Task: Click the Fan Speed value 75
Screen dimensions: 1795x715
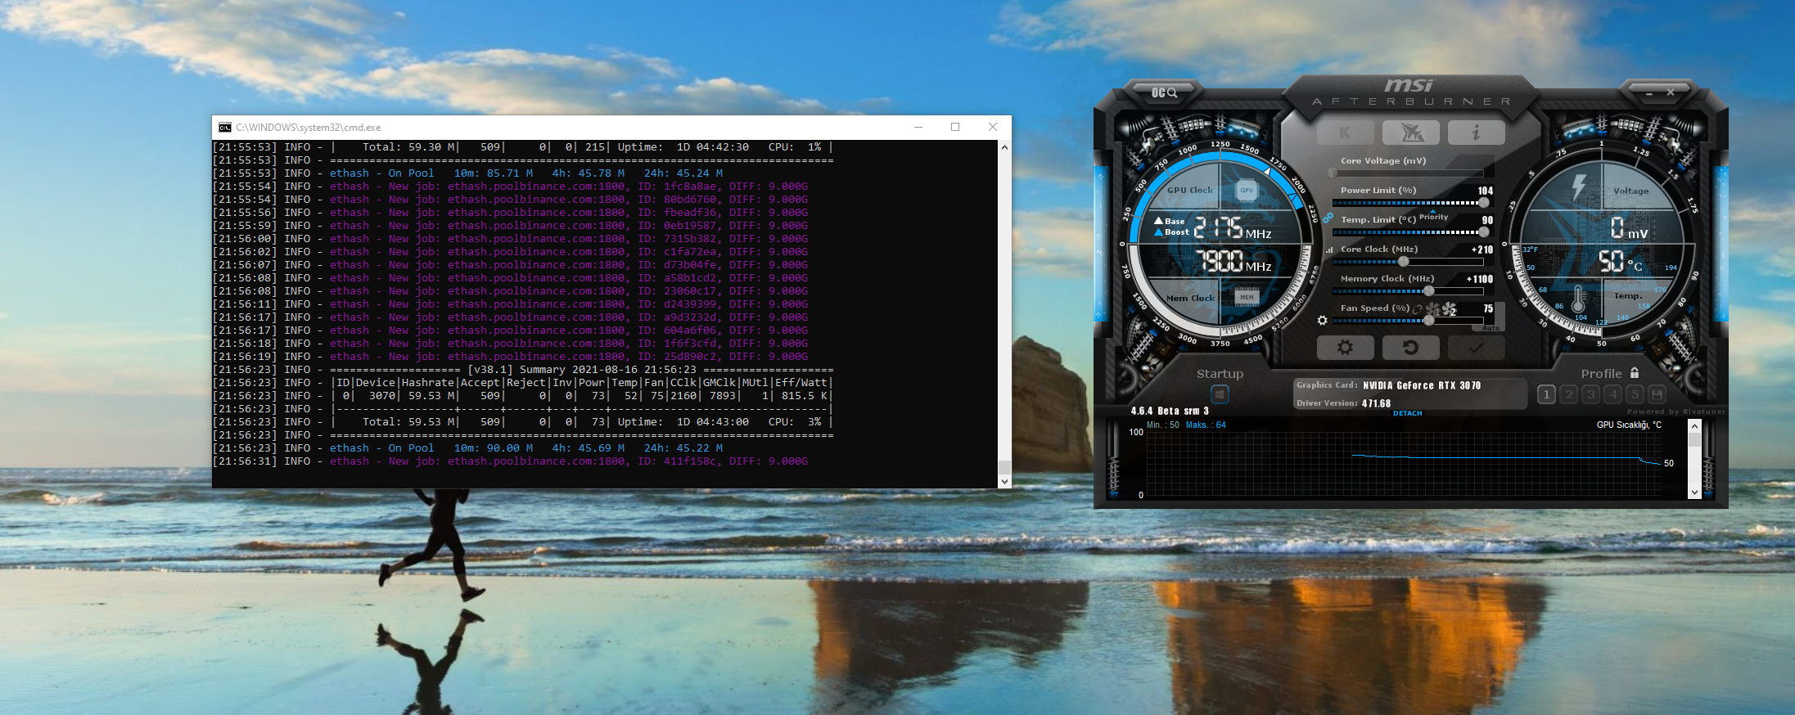Action: point(1488,308)
